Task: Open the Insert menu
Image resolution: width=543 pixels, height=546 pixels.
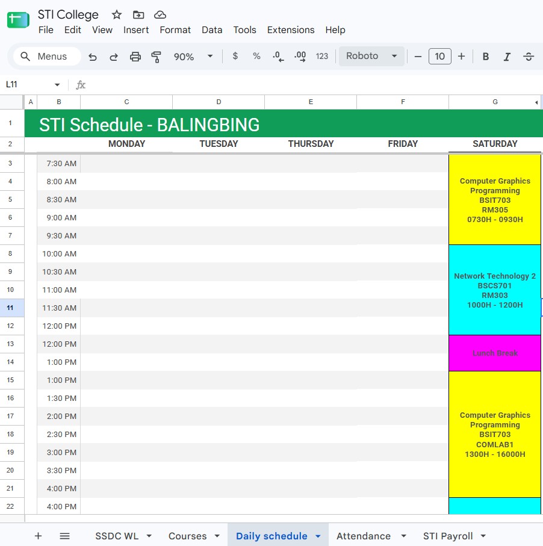Action: [136, 30]
